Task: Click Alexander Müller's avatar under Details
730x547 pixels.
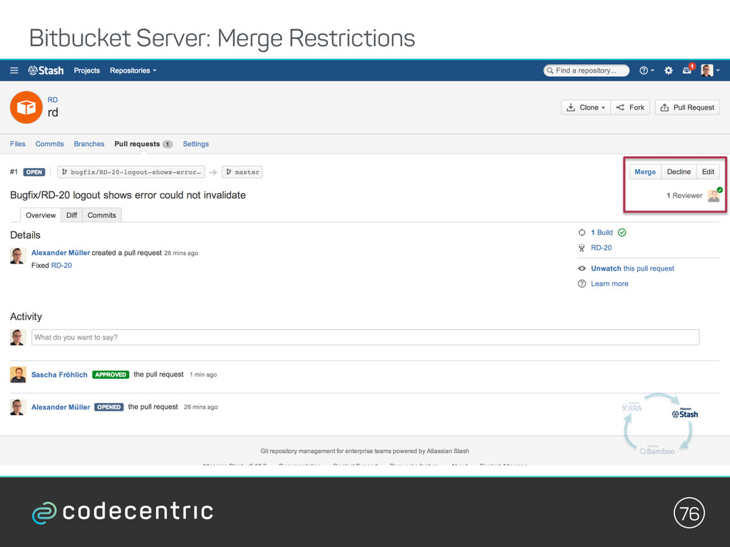Action: pyautogui.click(x=17, y=256)
